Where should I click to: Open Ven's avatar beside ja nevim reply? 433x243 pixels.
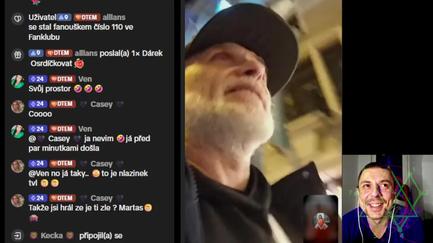point(18,132)
